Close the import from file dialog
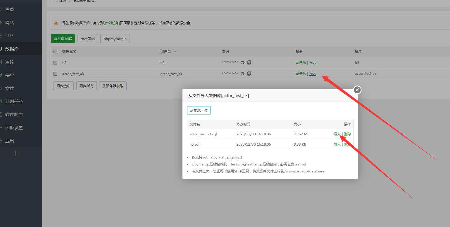This screenshot has width=450, height=227. pos(357,90)
